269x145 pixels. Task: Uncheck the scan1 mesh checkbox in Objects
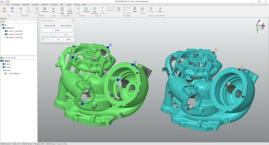click(x=6, y=31)
